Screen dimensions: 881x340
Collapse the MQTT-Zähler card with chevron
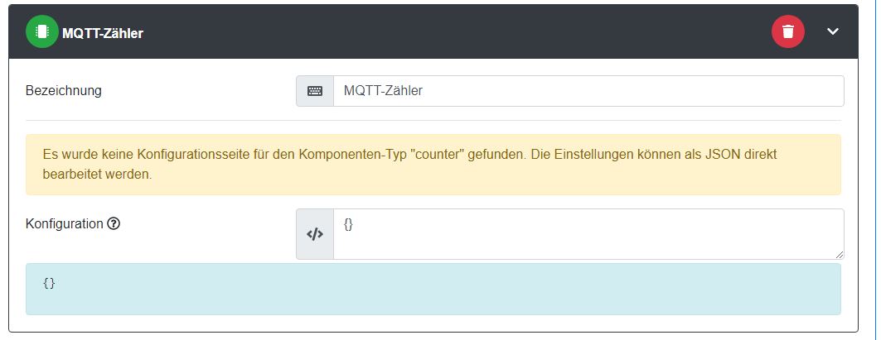tap(833, 31)
